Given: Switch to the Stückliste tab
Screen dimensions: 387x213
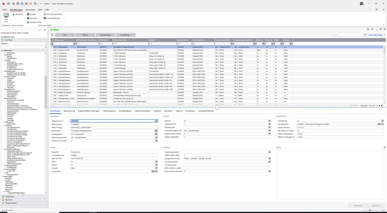Looking at the screenshot, I should click(168, 111).
